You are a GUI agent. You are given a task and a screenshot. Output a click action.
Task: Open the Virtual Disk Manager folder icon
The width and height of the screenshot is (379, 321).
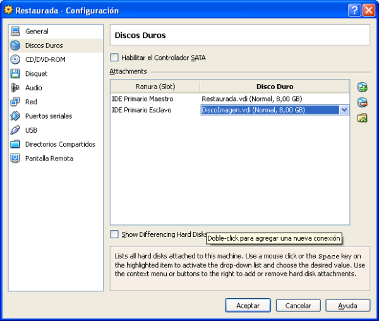[362, 118]
